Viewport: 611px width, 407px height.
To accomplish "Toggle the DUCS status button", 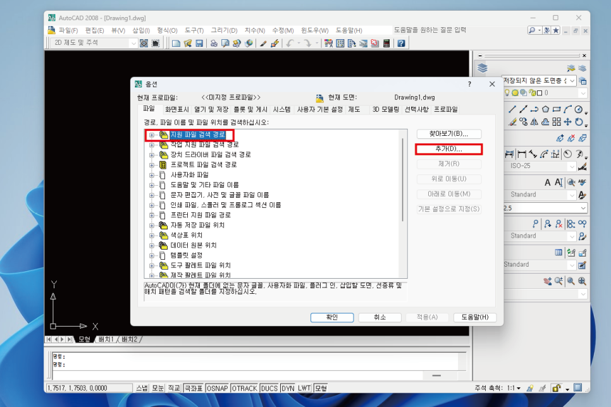I will pyautogui.click(x=269, y=388).
